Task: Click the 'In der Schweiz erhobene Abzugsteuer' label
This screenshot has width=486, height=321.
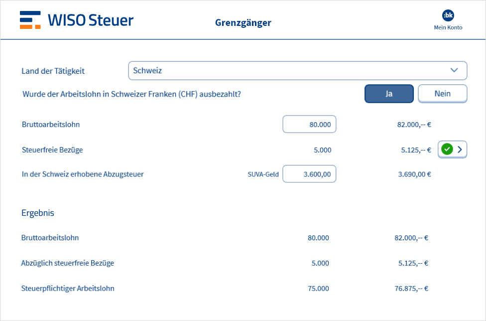Action: 83,174
